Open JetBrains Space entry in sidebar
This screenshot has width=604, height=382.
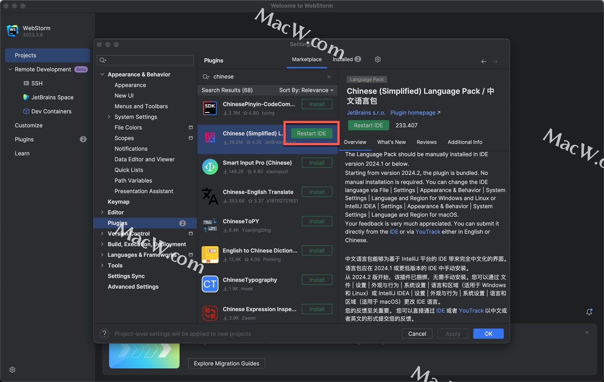click(x=48, y=97)
